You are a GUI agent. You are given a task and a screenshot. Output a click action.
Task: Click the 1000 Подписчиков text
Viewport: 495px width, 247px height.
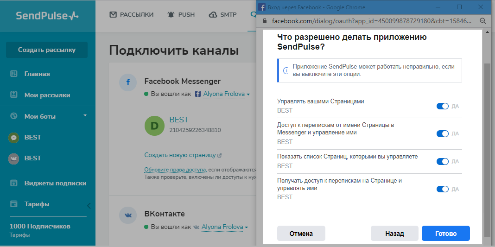click(x=40, y=227)
